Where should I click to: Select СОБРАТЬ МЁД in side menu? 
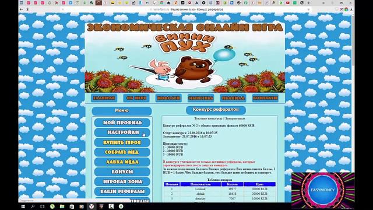pos(122,152)
